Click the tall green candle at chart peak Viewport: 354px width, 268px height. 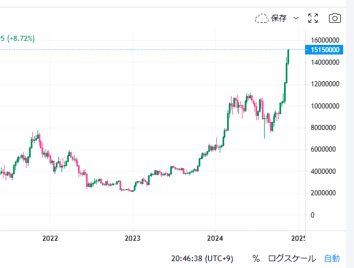(288, 57)
